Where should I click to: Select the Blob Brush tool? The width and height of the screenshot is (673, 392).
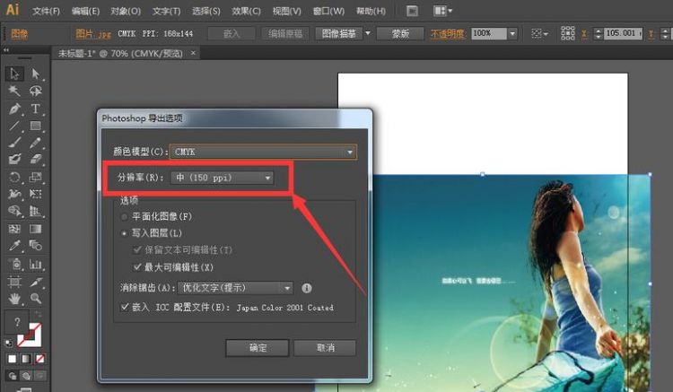(x=14, y=159)
